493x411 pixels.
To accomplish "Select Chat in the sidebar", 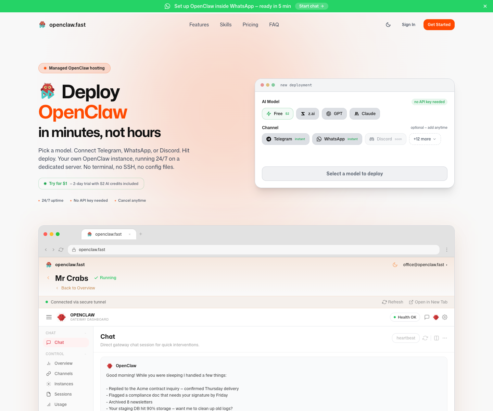I will coord(66,342).
